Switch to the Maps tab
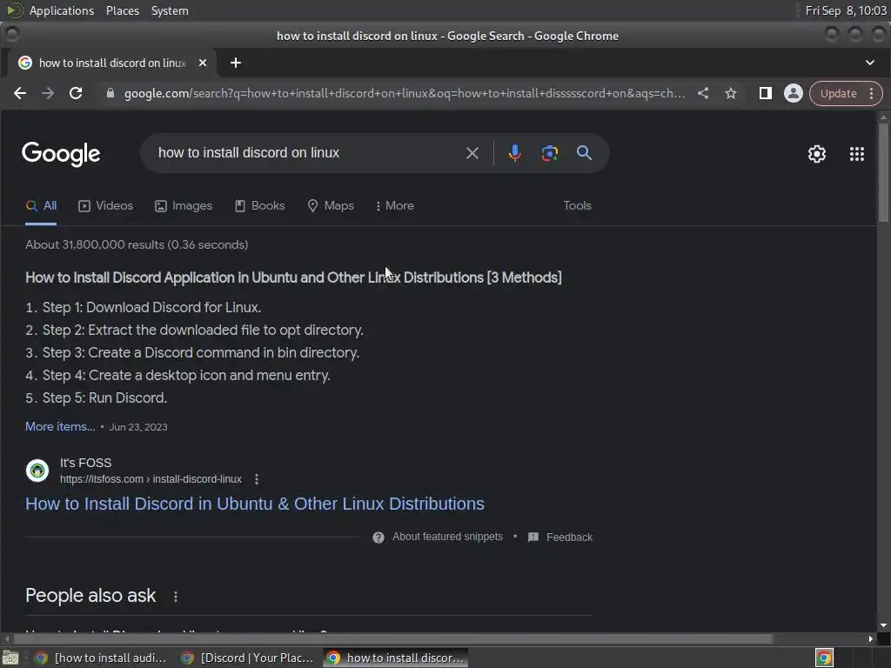This screenshot has width=891, height=668. (331, 205)
